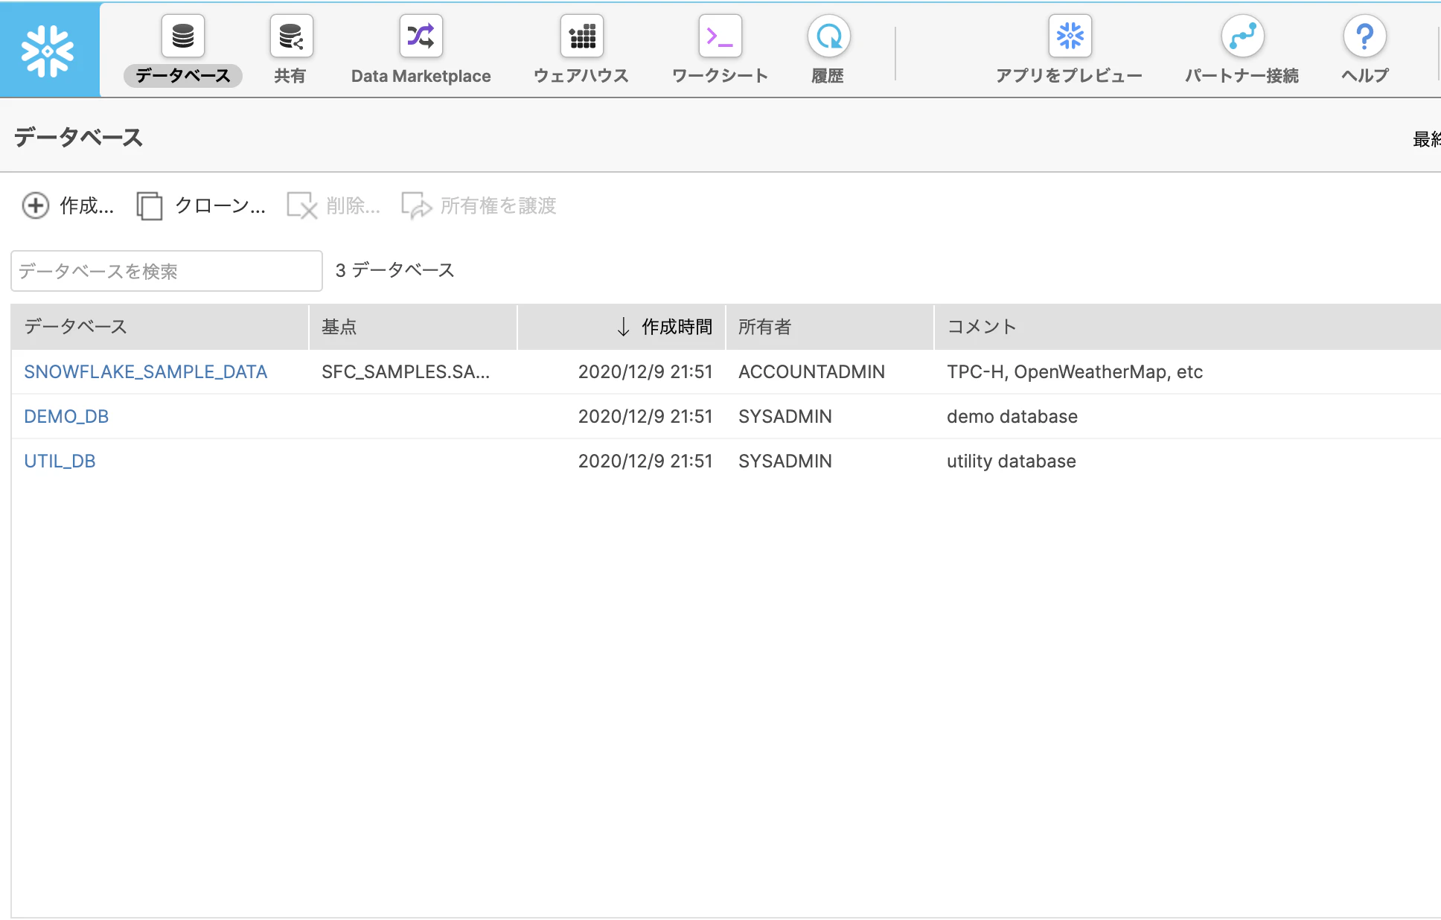Open the ヘルプ question mark icon
1441x920 pixels.
pos(1364,36)
